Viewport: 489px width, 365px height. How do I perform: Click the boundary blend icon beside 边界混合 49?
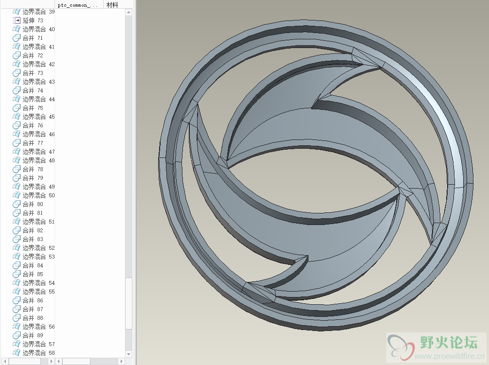click(x=17, y=187)
